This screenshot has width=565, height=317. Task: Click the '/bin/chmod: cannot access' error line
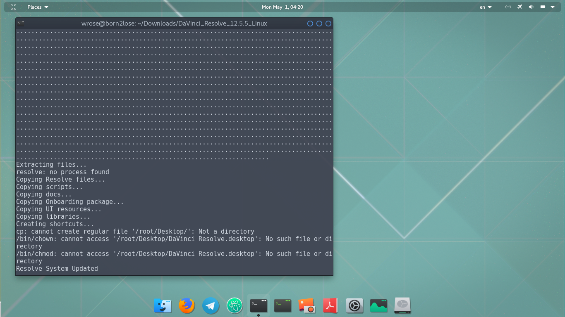174,258
